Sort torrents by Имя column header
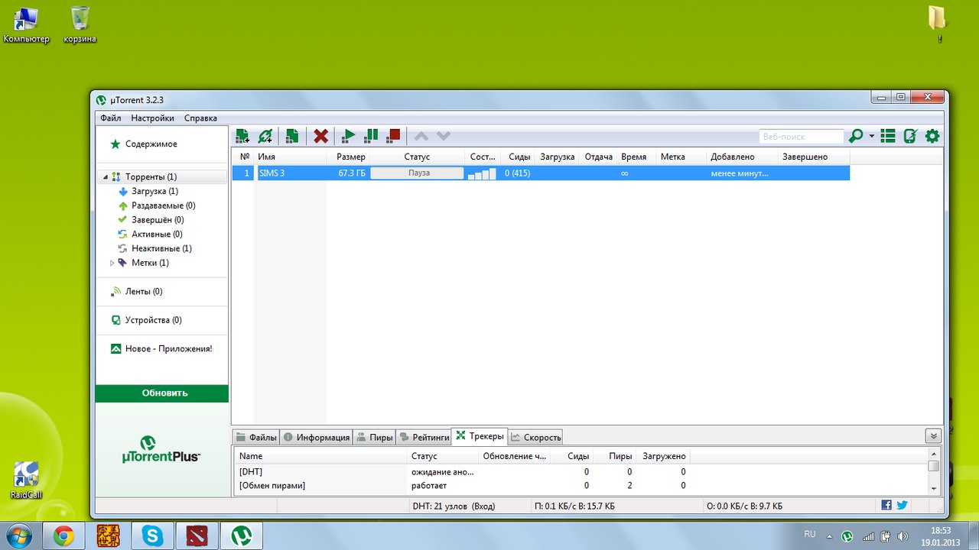 coord(291,157)
